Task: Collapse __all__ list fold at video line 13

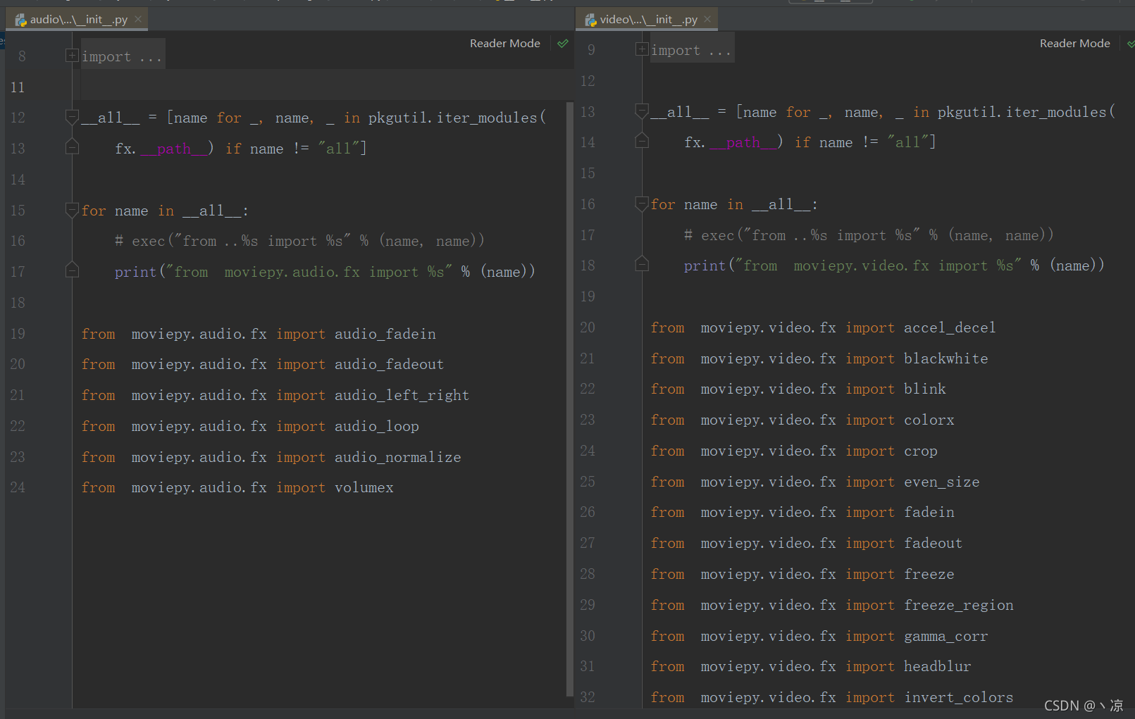Action: click(x=642, y=111)
